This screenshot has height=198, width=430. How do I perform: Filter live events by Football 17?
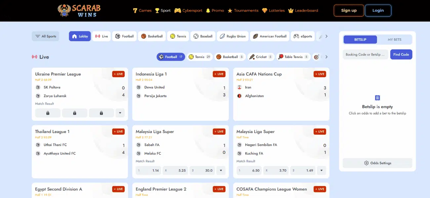point(171,57)
